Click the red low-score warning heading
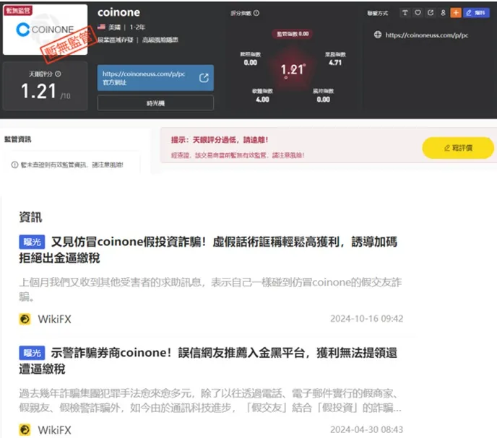The image size is (497, 438). point(220,140)
